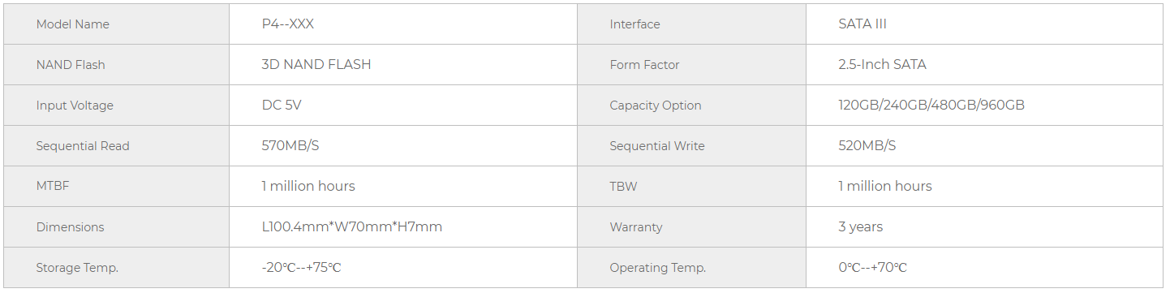Click the Input Voltage label
This screenshot has height=293, width=1170.
coord(75,106)
